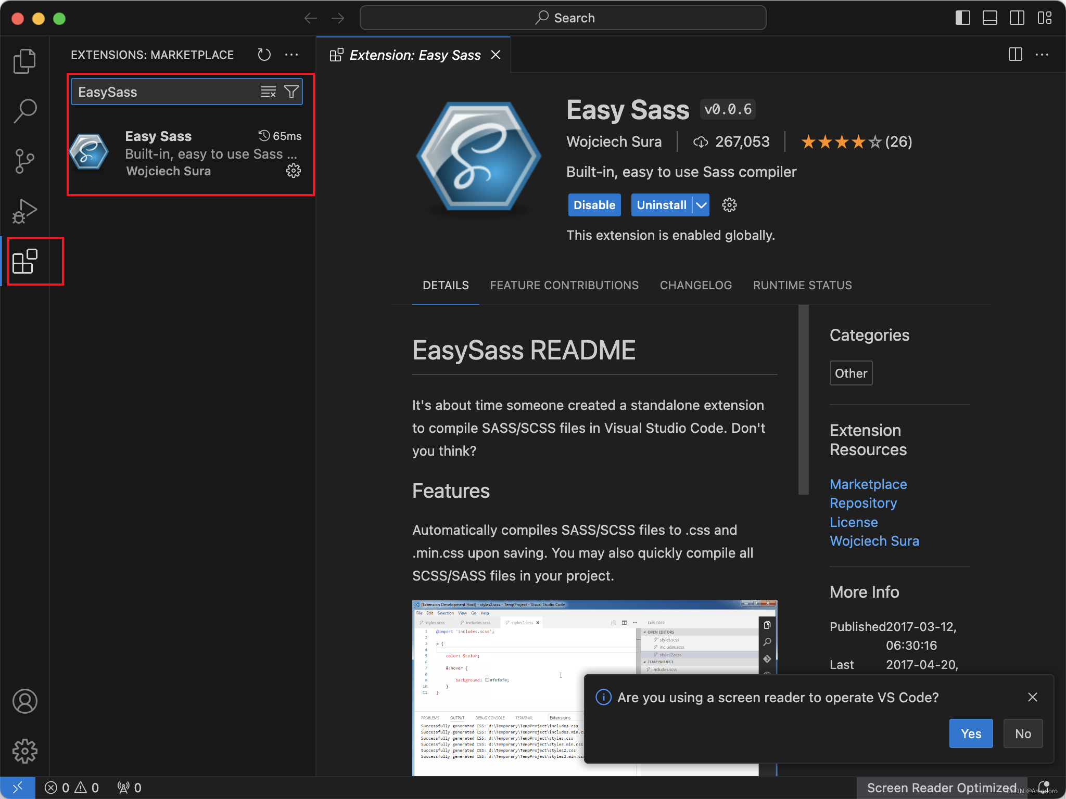Screen dimensions: 1066x799
Task: Switch to the FEATURE CONTRIBUTIONS tab
Action: [564, 285]
